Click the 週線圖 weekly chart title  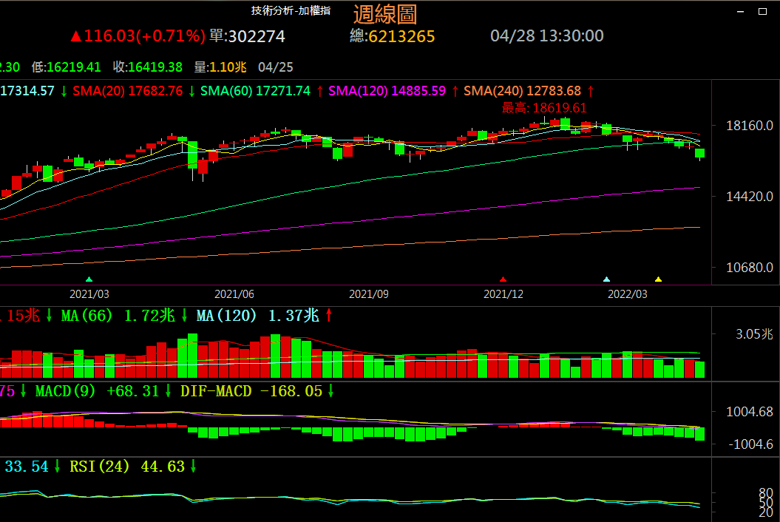point(385,13)
